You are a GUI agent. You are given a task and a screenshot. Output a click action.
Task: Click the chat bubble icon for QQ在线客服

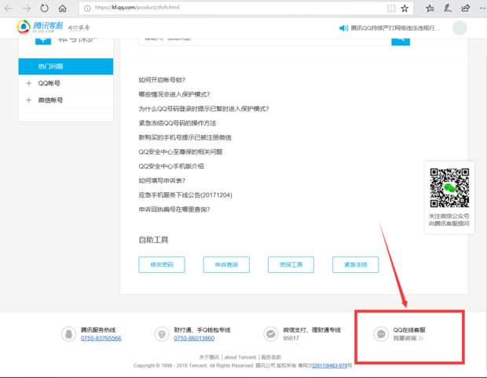(381, 334)
